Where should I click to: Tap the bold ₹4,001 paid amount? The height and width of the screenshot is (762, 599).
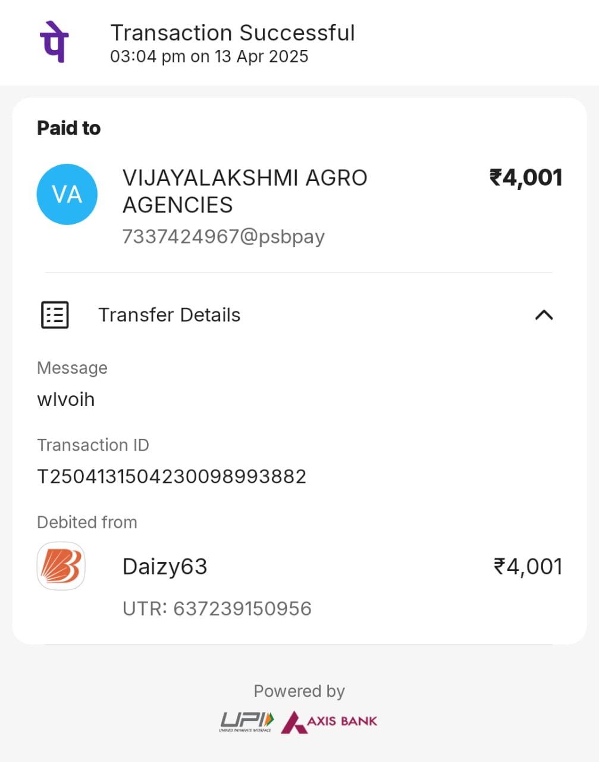tap(525, 177)
